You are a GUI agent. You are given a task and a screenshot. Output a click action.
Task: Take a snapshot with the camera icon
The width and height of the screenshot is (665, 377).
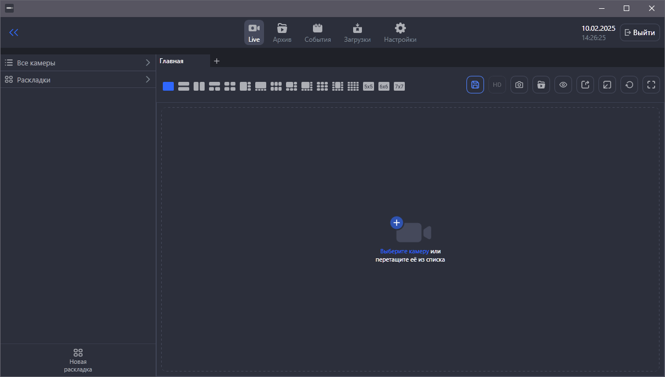[x=519, y=85]
